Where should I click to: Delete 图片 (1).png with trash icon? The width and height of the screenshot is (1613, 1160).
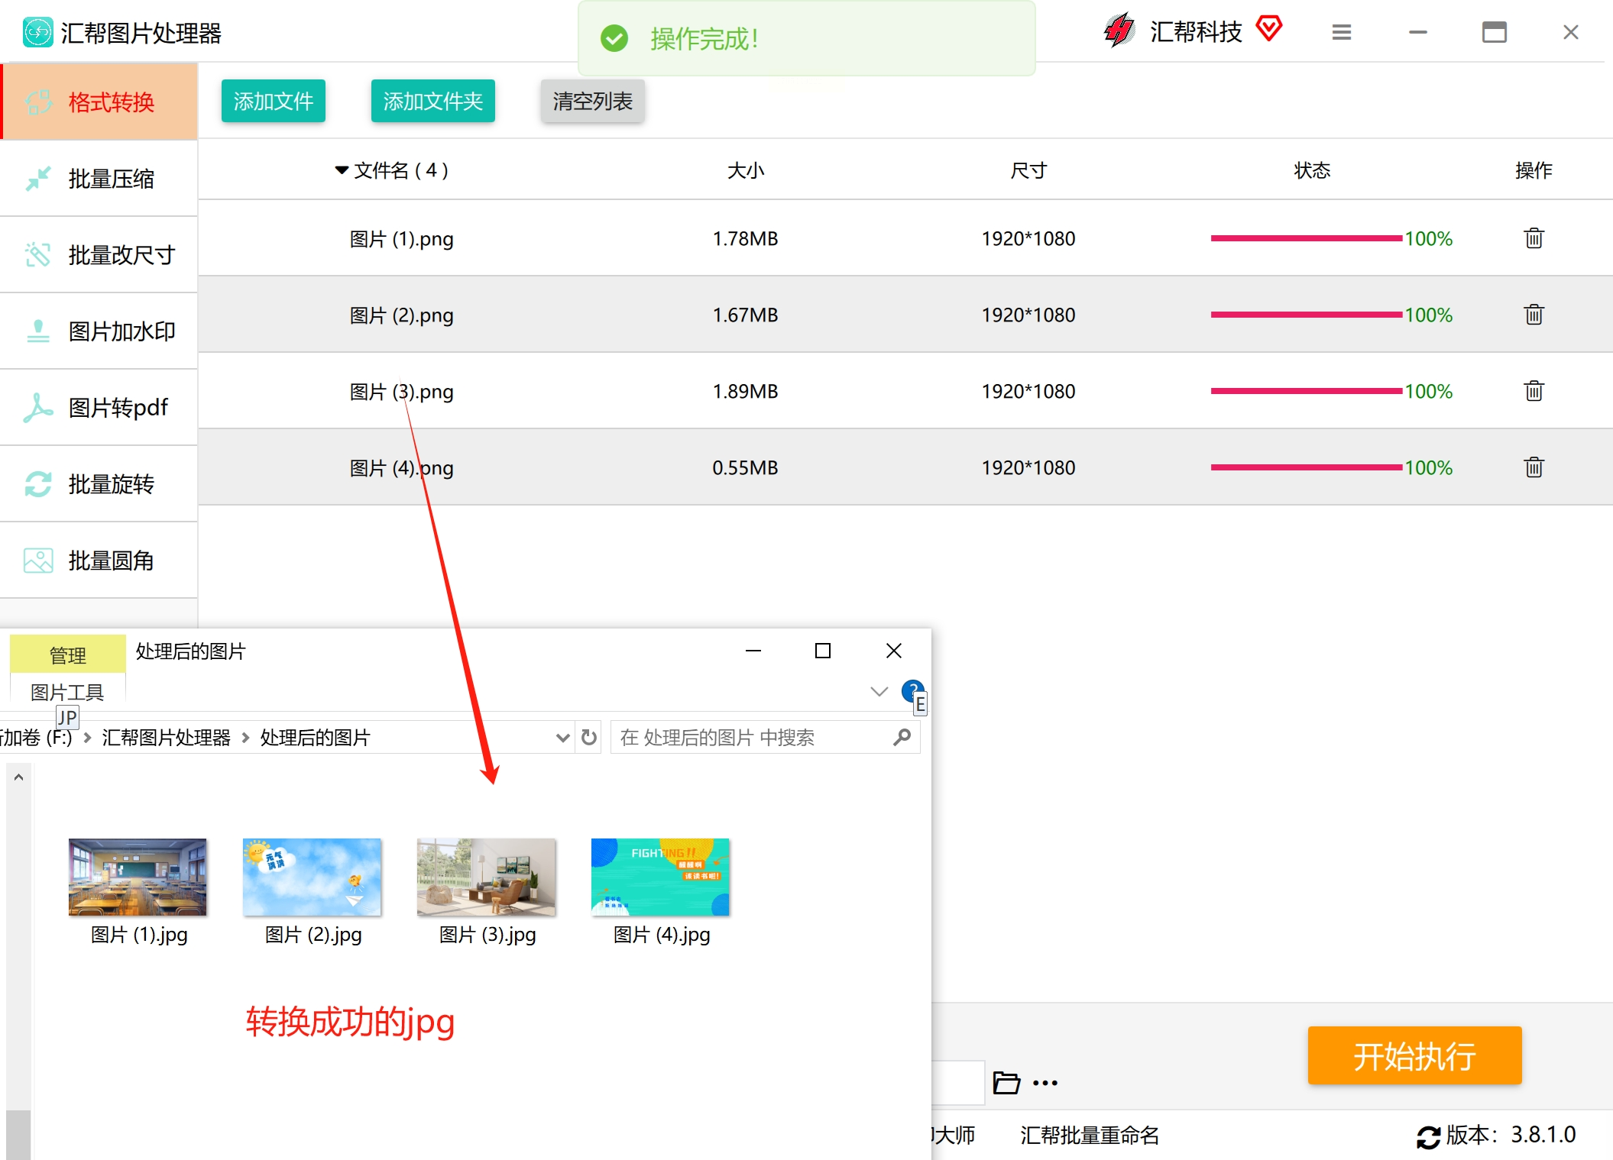1534,238
